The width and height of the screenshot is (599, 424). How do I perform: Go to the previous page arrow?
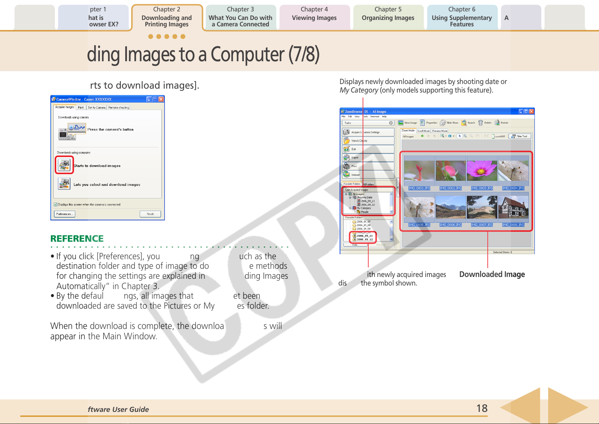[520, 408]
